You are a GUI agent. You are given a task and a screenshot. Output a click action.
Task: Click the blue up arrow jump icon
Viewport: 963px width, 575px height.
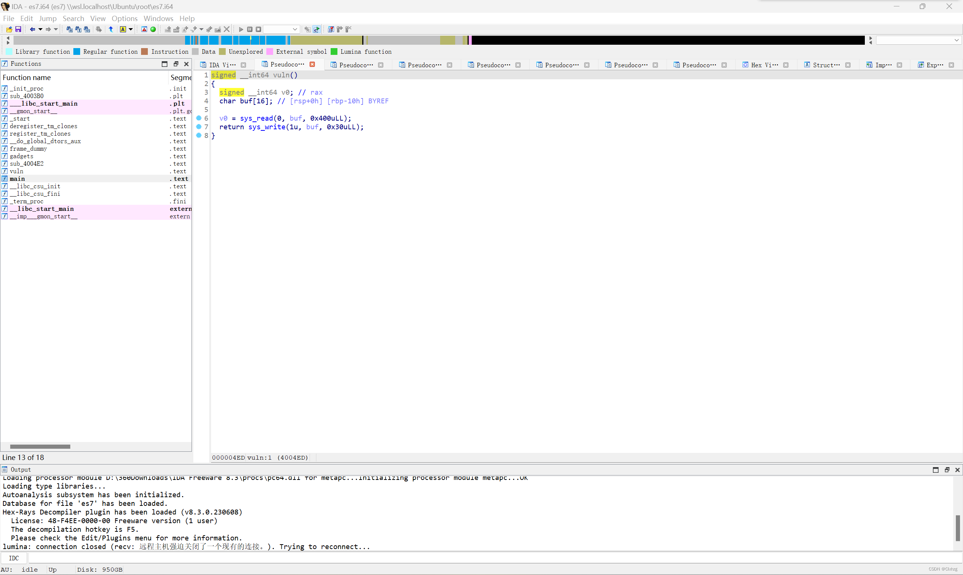(x=111, y=29)
